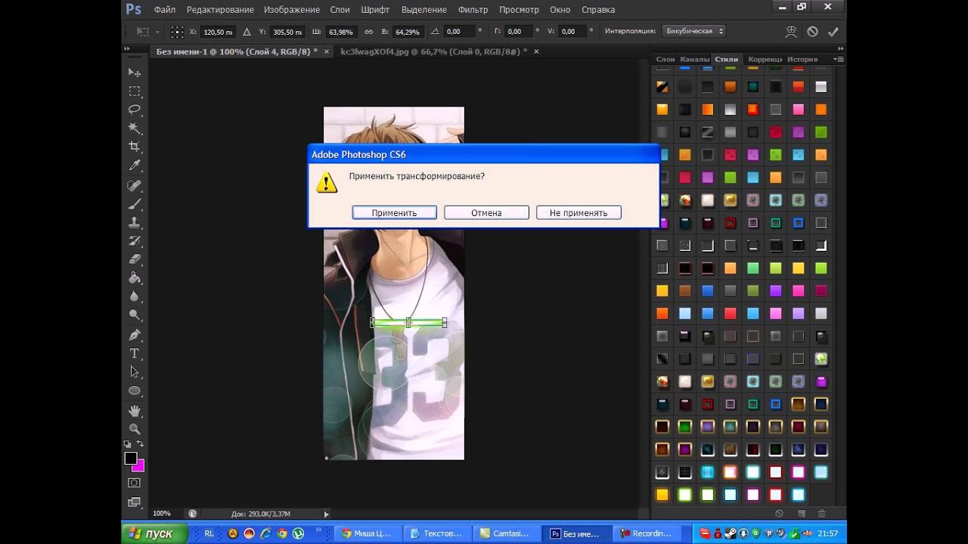The width and height of the screenshot is (968, 544).
Task: Click the Применить button
Action: click(x=394, y=213)
